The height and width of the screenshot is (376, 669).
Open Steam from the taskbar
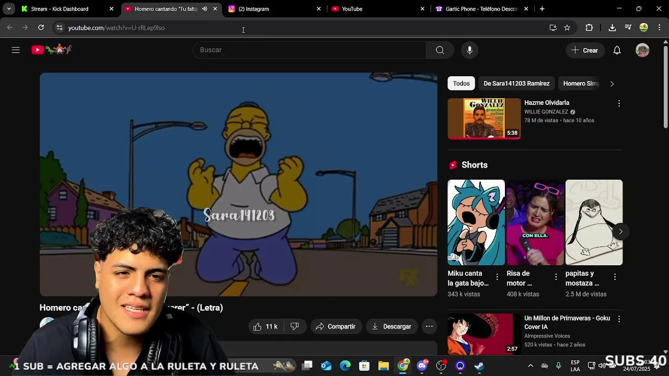click(479, 366)
